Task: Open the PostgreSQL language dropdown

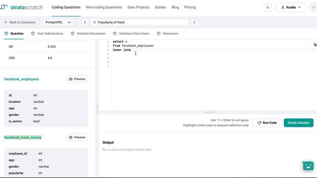Action: (58, 22)
